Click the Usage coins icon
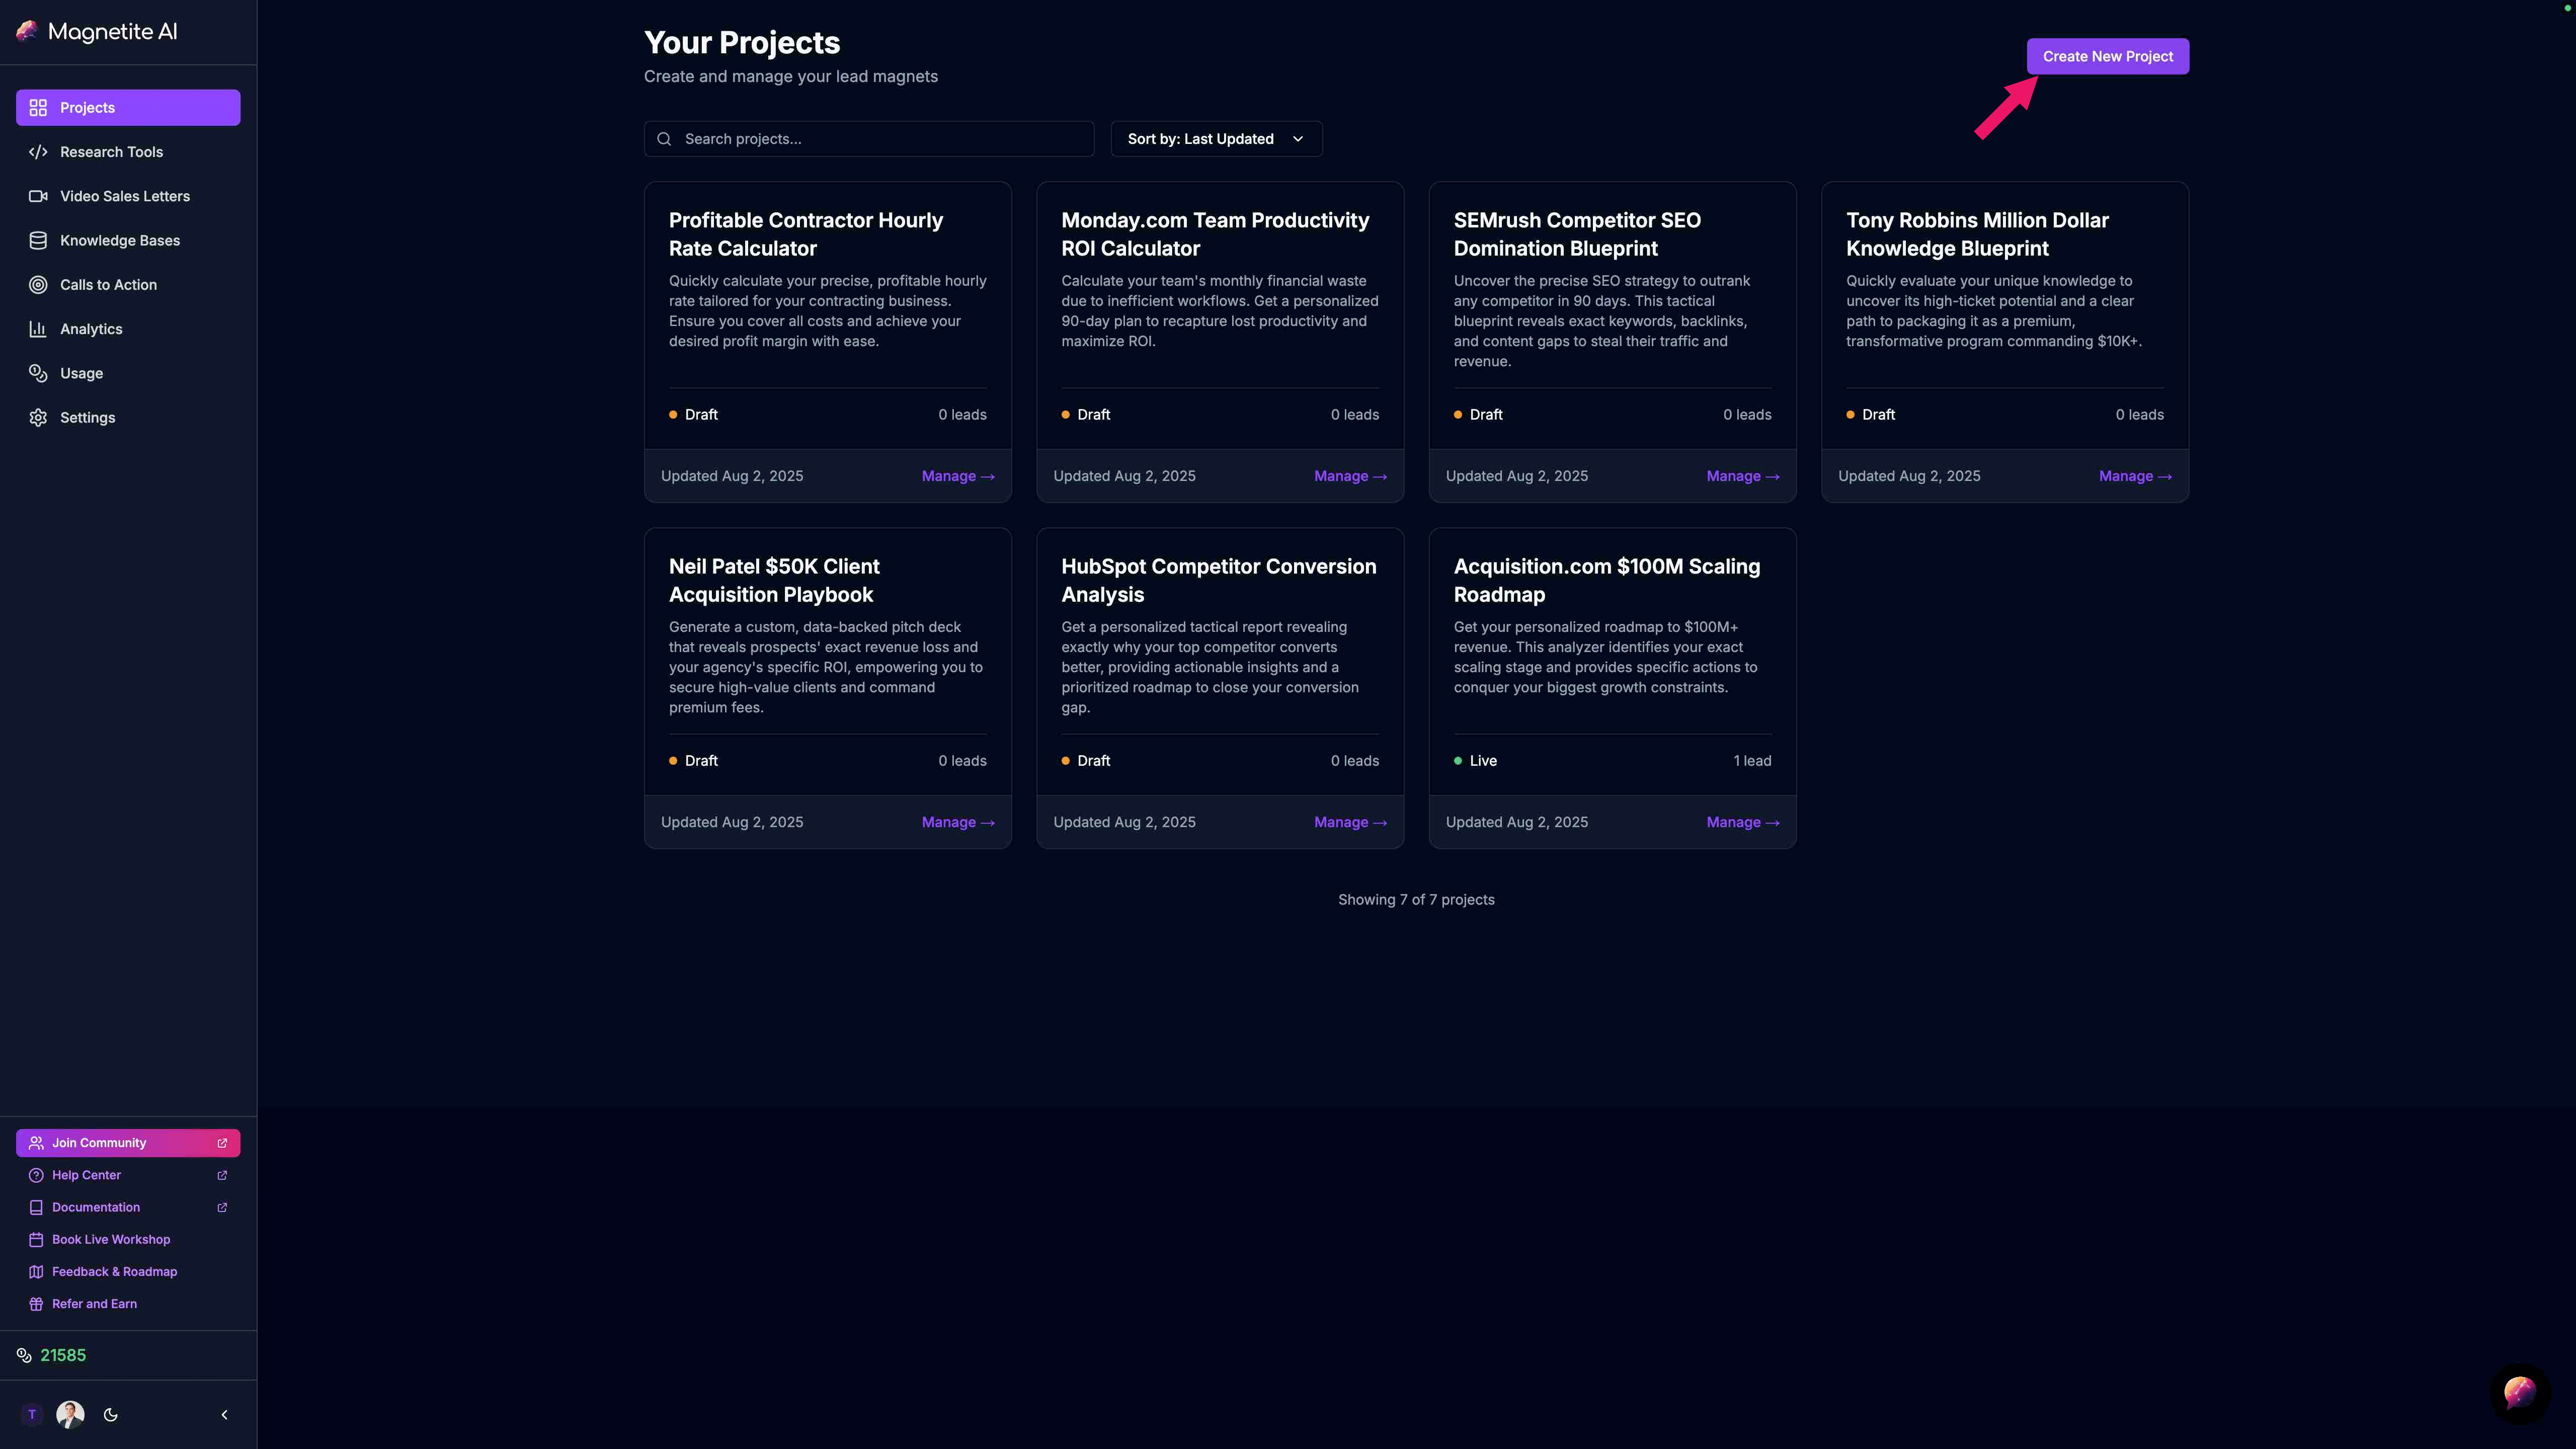Image resolution: width=2576 pixels, height=1449 pixels. coord(38,373)
